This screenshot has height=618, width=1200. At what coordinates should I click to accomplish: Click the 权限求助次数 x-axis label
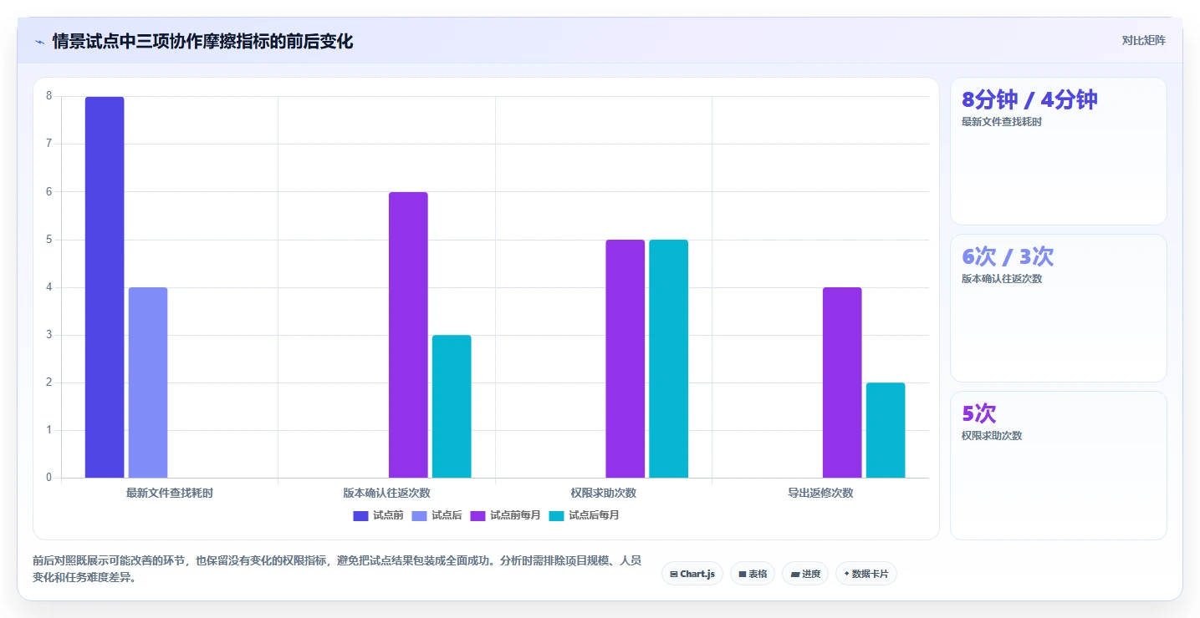(604, 493)
